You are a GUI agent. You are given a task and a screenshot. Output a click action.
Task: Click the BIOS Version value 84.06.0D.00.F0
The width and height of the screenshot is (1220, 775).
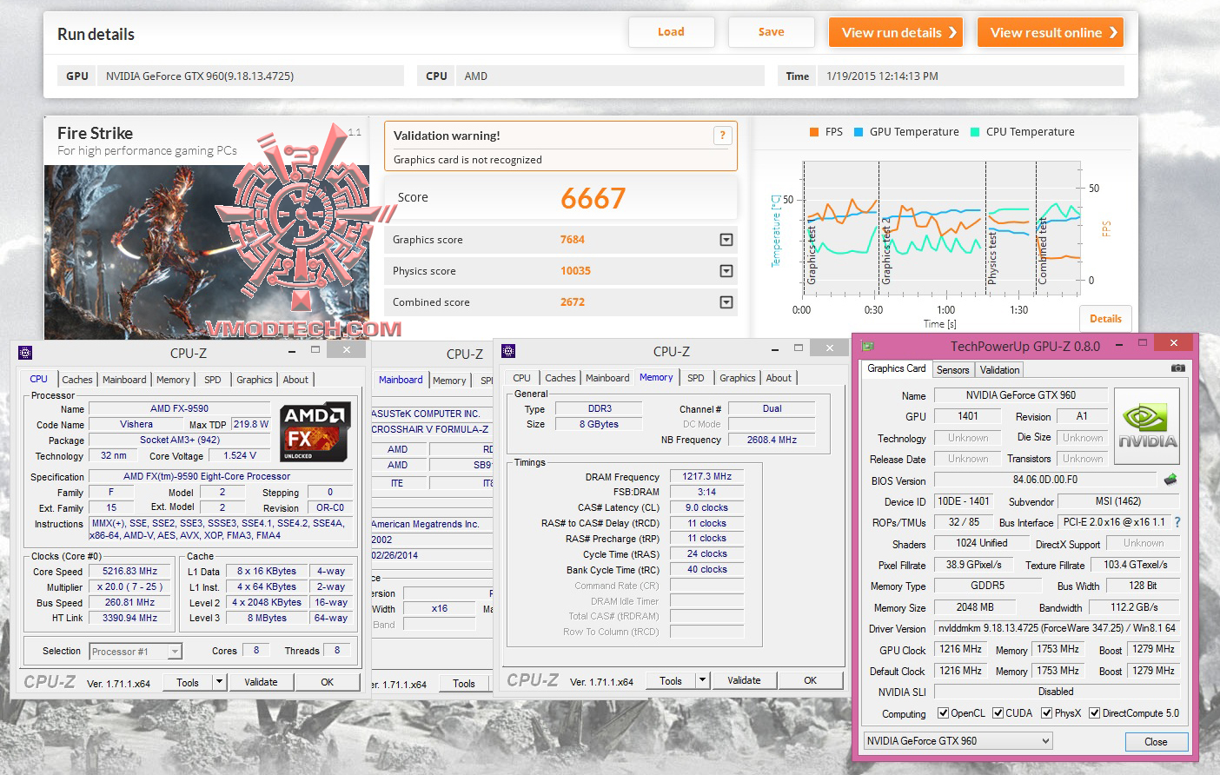[1044, 480]
